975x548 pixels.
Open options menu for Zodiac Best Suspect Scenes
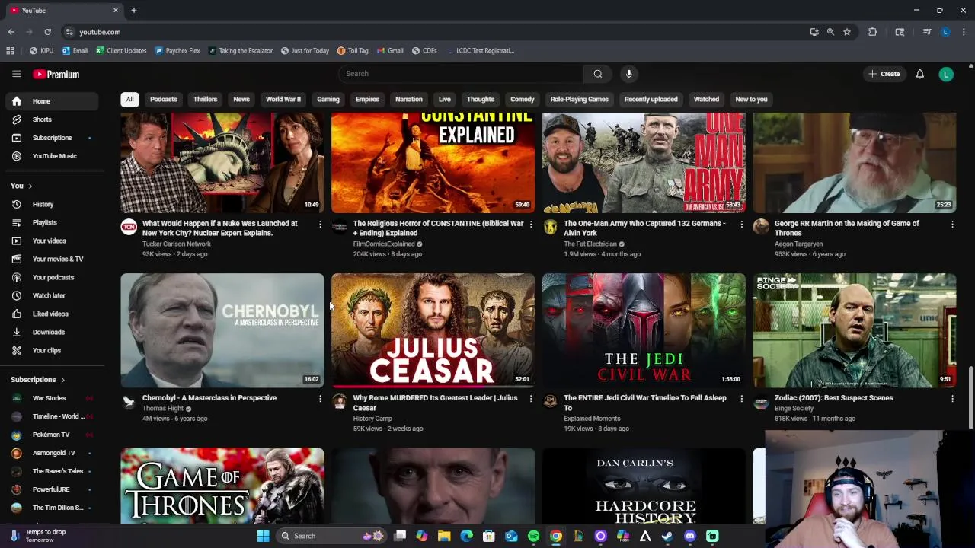pyautogui.click(x=952, y=398)
